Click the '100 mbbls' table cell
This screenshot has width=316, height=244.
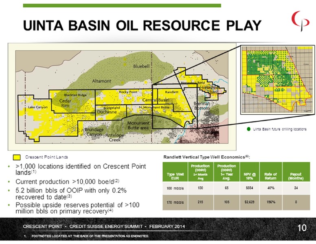click(175, 188)
